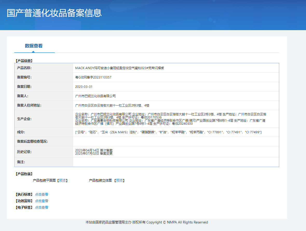Click the 备案日期 value 2023-03-31
This screenshot has width=306, height=231.
(x=84, y=87)
